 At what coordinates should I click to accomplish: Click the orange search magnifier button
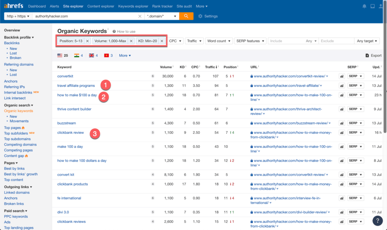click(x=186, y=16)
